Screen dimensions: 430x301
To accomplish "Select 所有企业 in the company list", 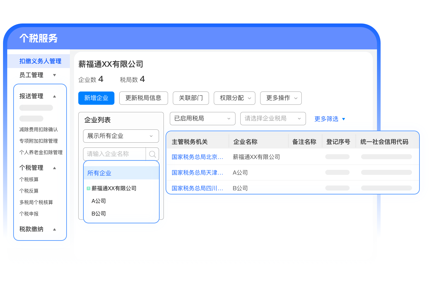I will click(99, 173).
